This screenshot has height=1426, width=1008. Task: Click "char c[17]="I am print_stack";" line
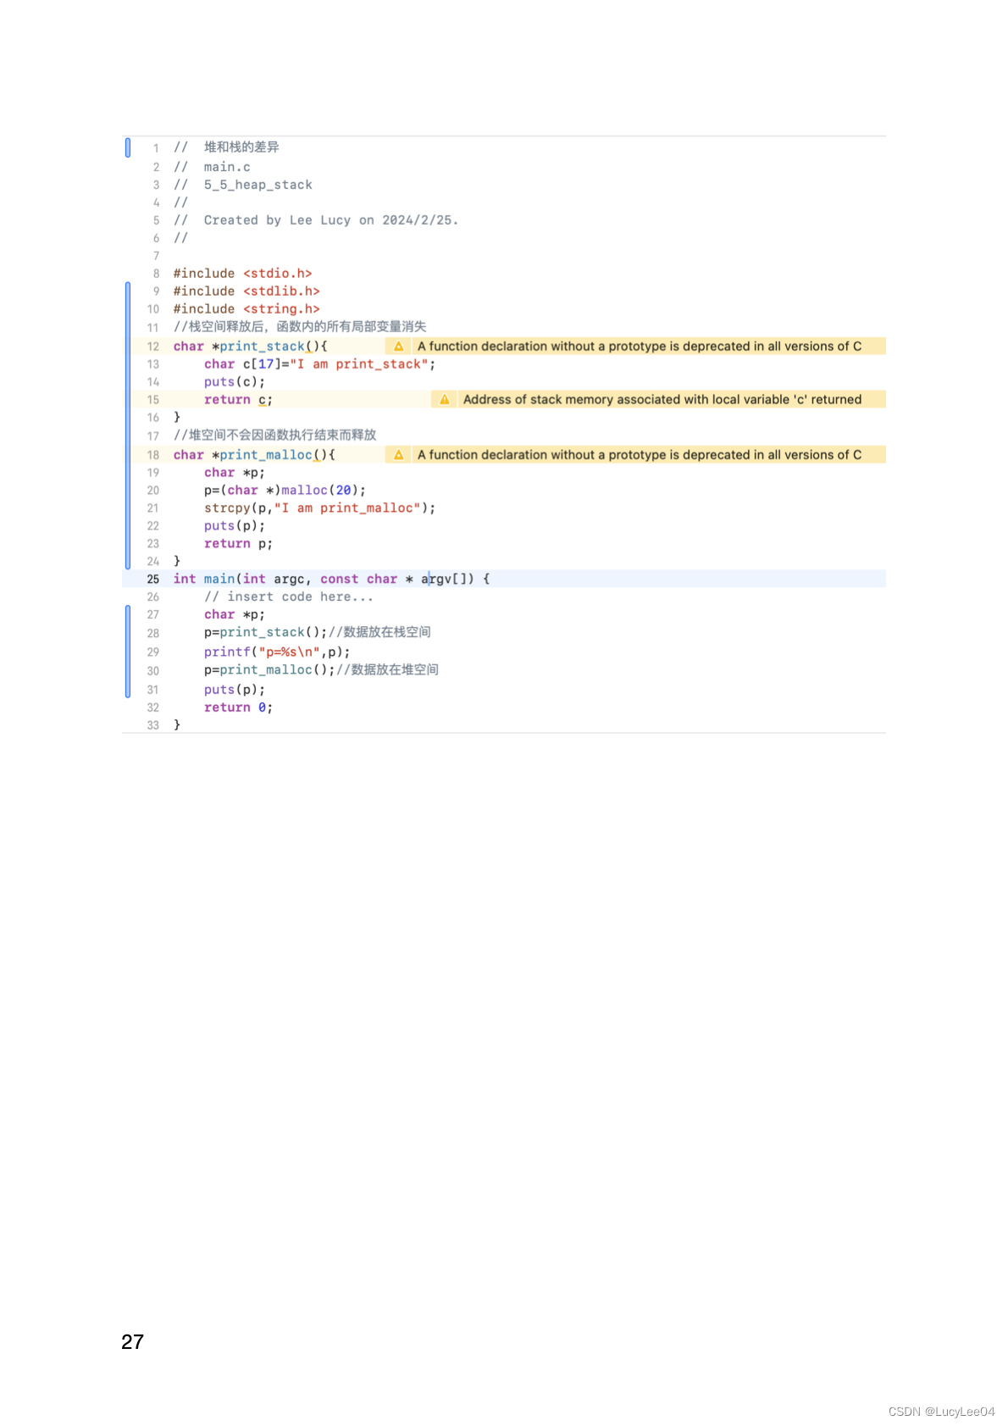point(319,364)
